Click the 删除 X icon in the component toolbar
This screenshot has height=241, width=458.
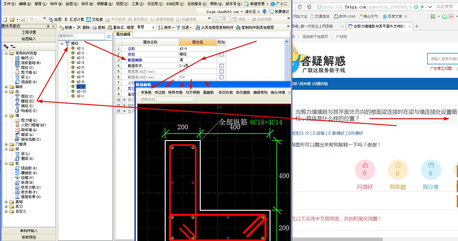(x=79, y=28)
